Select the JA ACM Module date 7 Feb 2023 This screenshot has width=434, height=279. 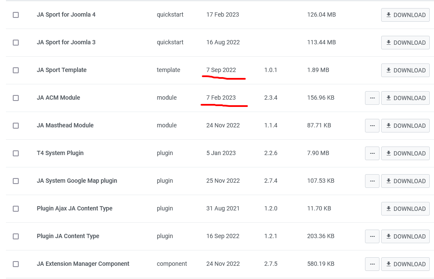[221, 98]
